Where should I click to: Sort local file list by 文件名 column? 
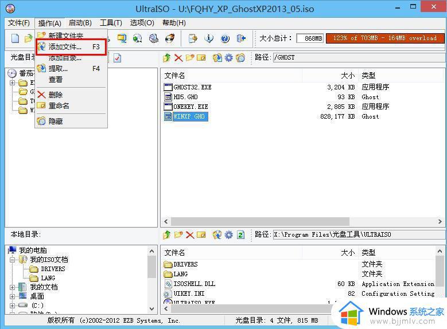click(232, 252)
